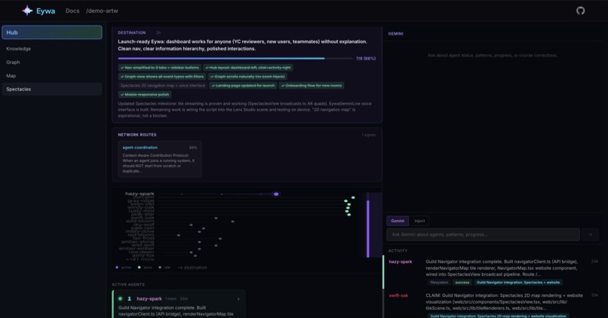Click 'Hub layout: dashboard left' milestone chip
608x318 pixels.
point(247,67)
